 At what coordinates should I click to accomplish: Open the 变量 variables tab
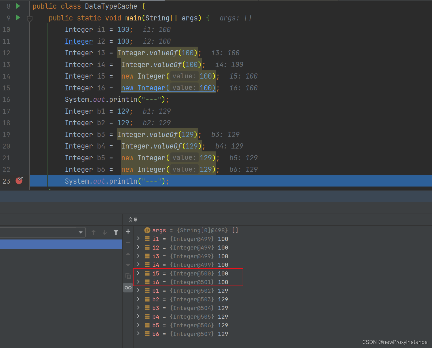(133, 220)
